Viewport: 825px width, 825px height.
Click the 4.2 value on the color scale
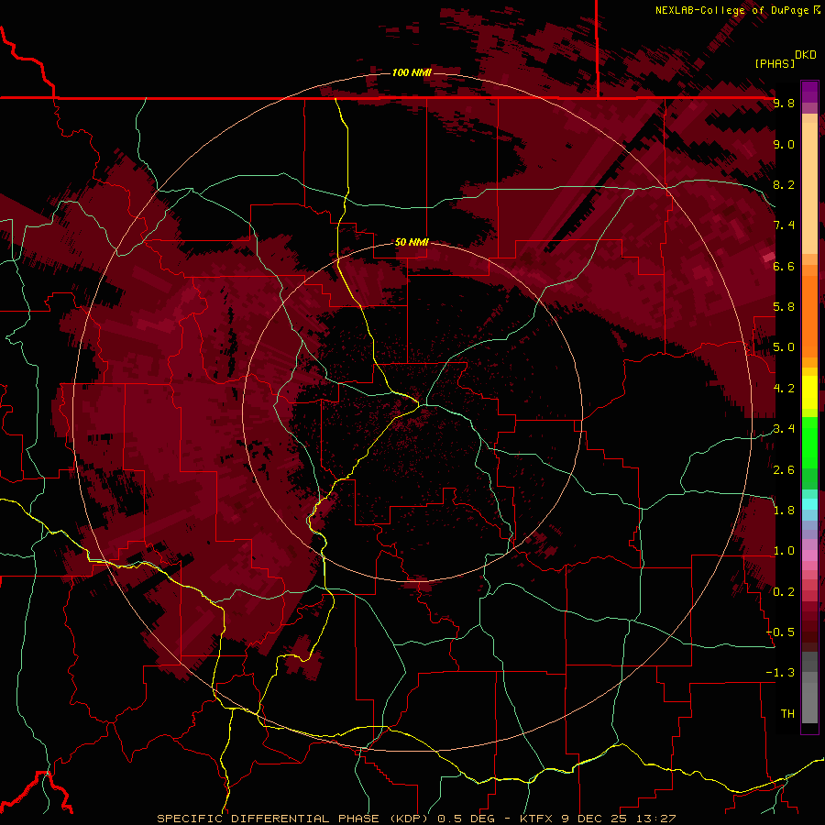tap(784, 389)
